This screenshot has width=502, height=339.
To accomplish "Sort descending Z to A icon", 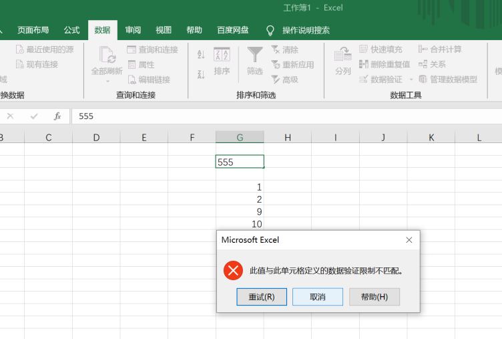I will point(201,74).
